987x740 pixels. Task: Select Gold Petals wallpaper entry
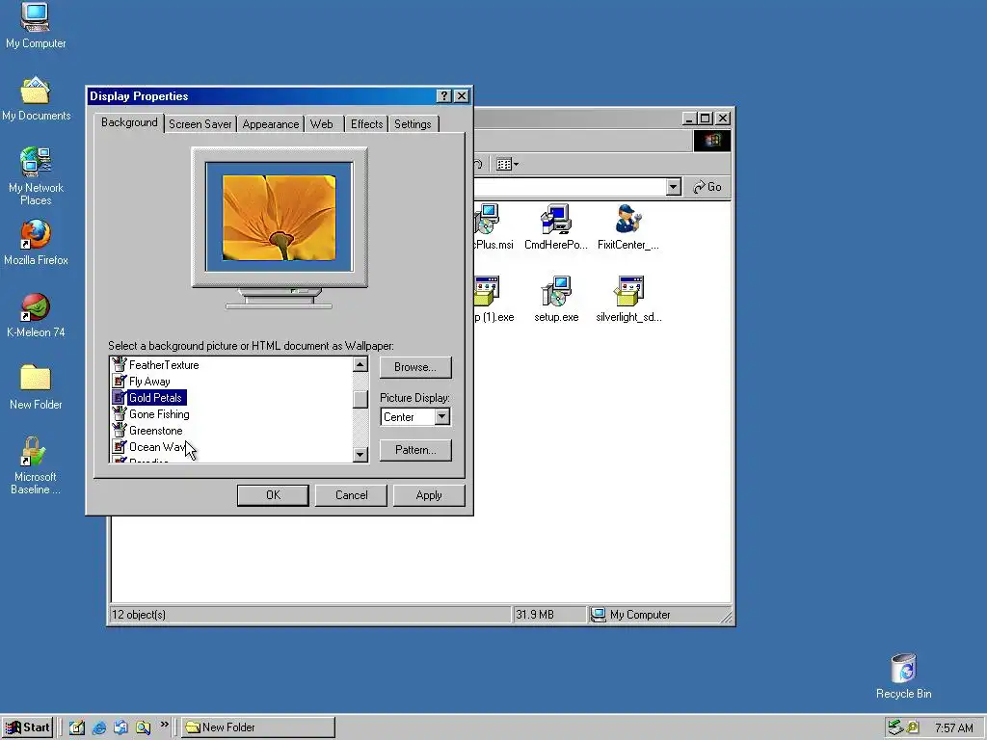(155, 398)
